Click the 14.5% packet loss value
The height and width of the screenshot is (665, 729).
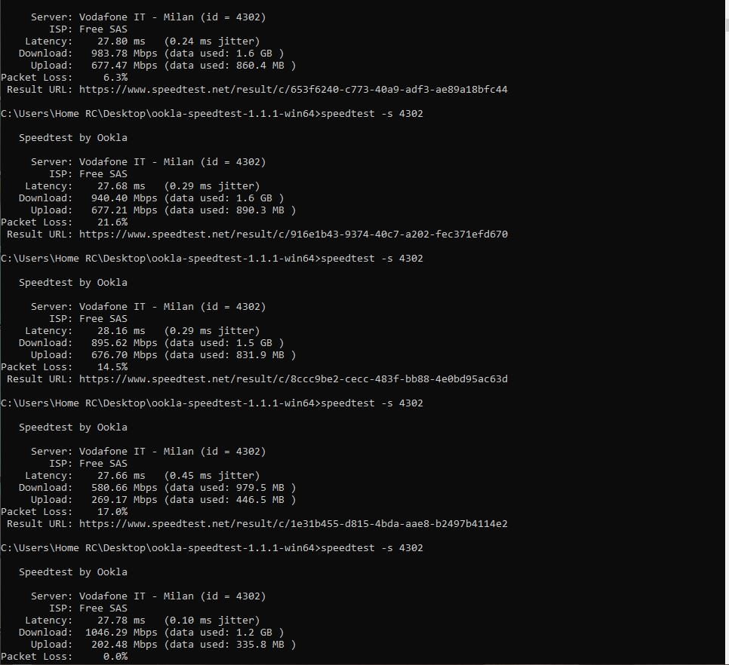point(112,367)
